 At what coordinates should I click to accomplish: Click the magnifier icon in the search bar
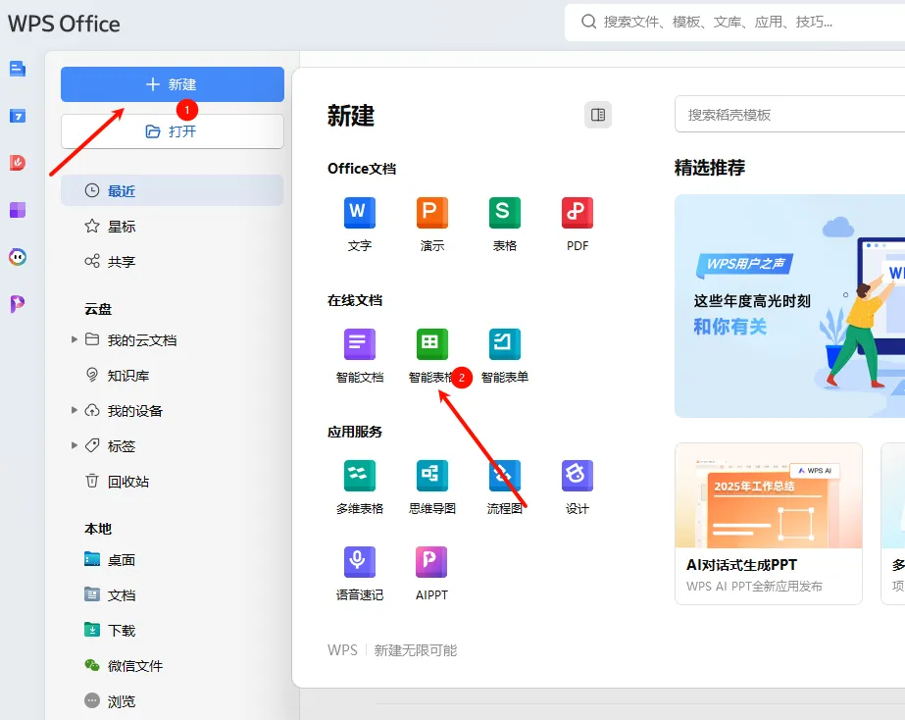pos(588,22)
